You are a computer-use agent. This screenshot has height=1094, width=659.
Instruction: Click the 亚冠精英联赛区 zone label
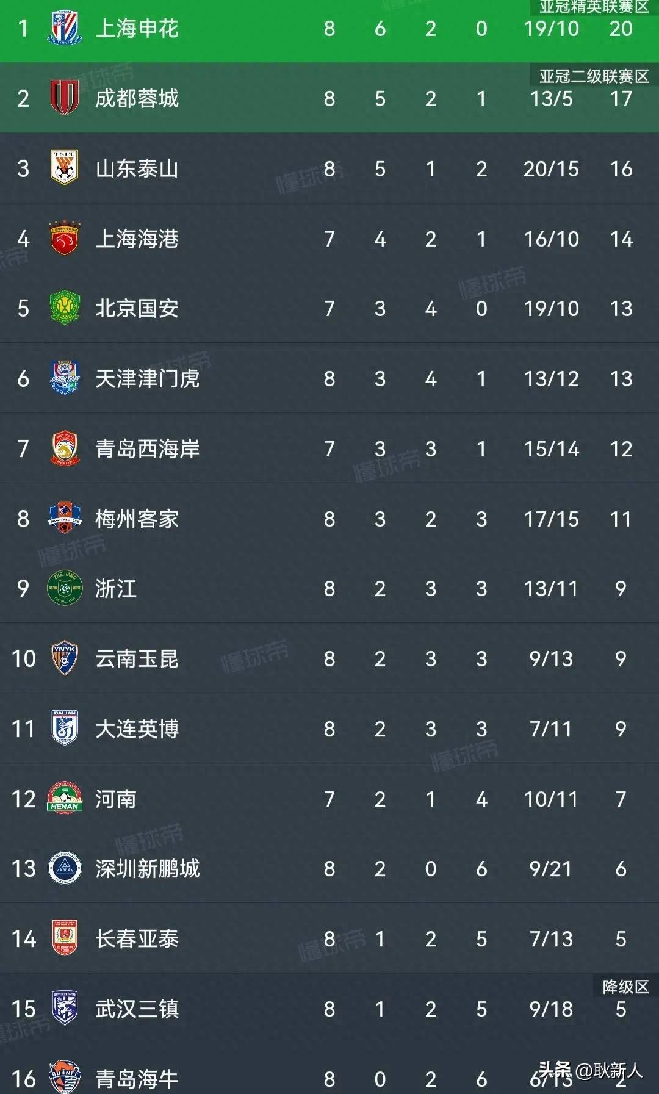[x=595, y=9]
